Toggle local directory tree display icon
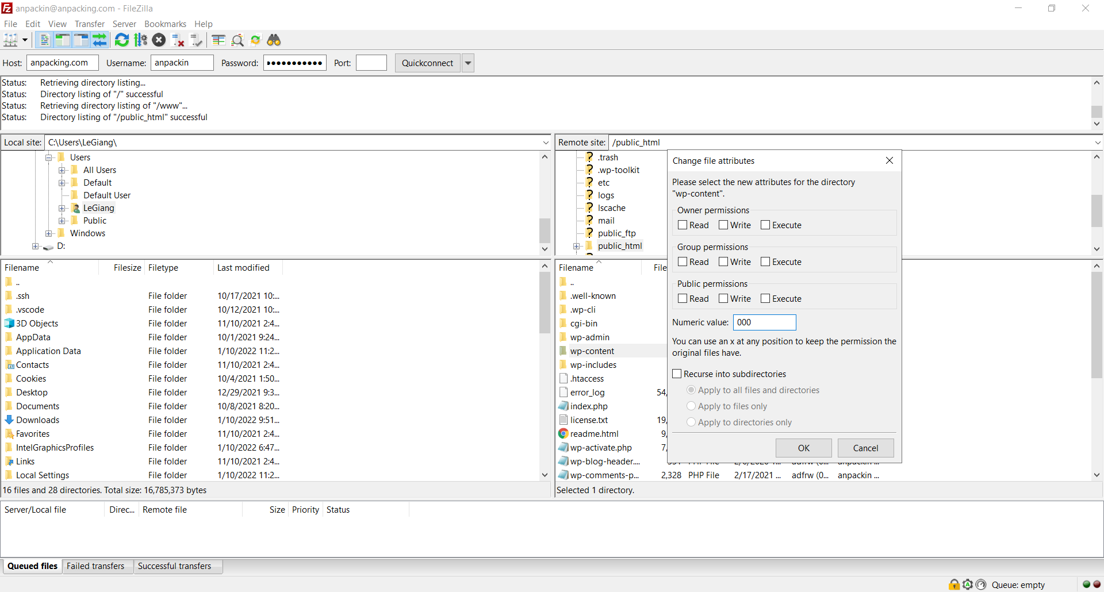 [x=63, y=40]
